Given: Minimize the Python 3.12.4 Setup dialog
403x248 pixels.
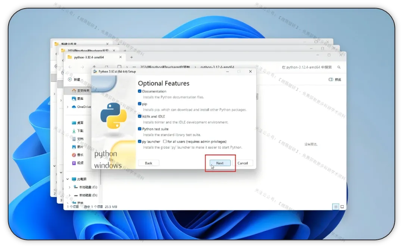Looking at the screenshot, I should pyautogui.click(x=227, y=71).
